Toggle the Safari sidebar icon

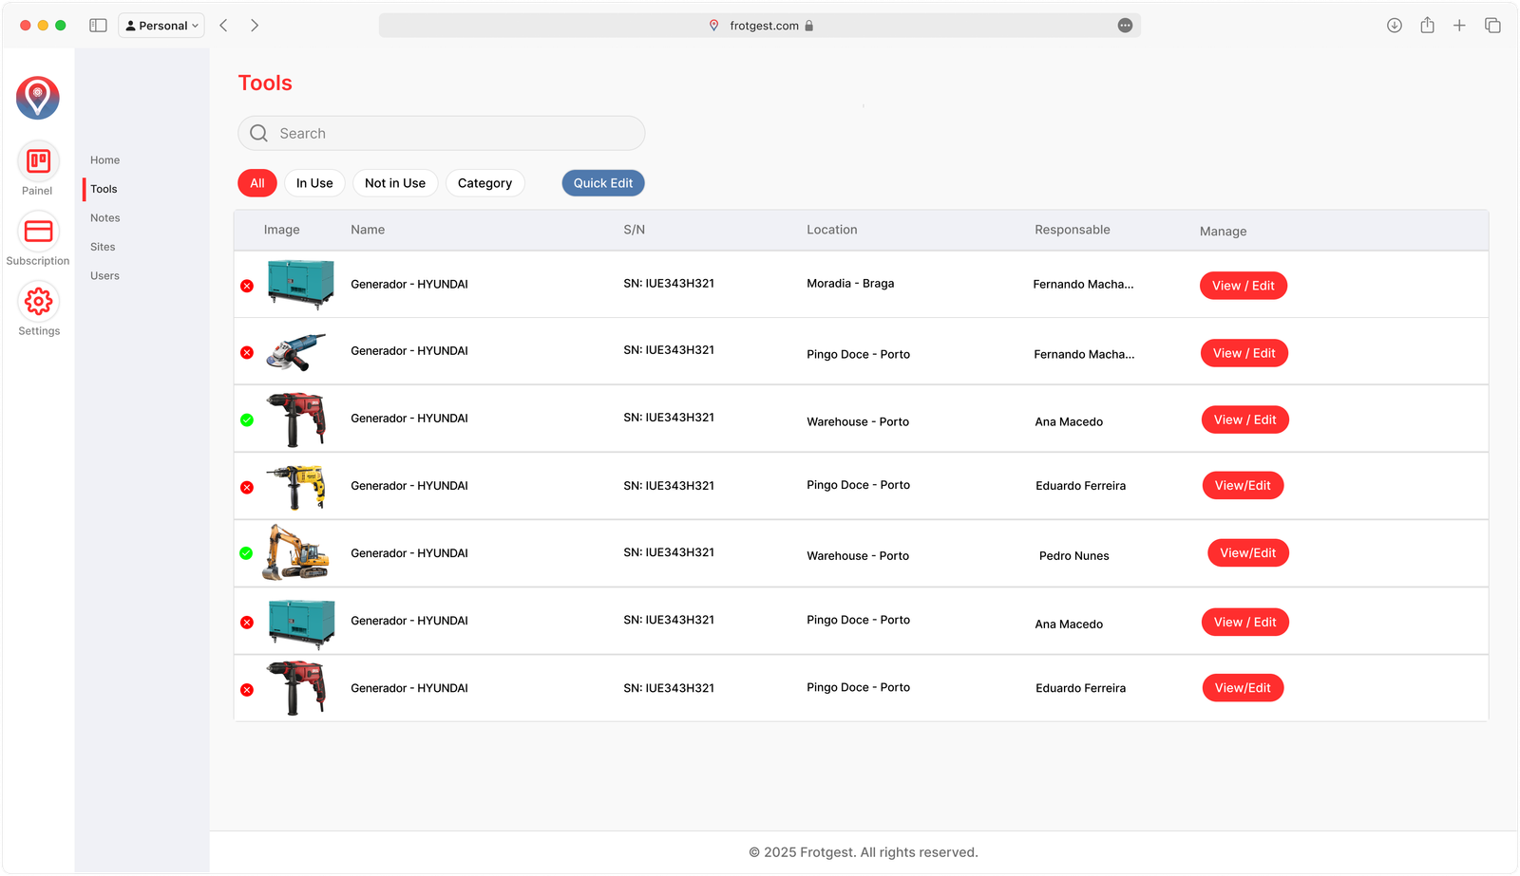[98, 26]
